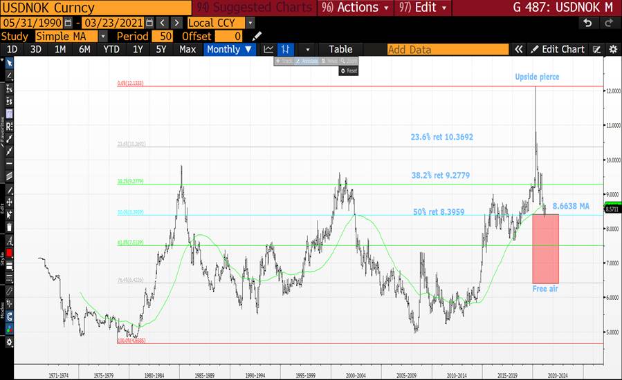Click the start date field 05/31/1990
622x380 pixels.
32,23
